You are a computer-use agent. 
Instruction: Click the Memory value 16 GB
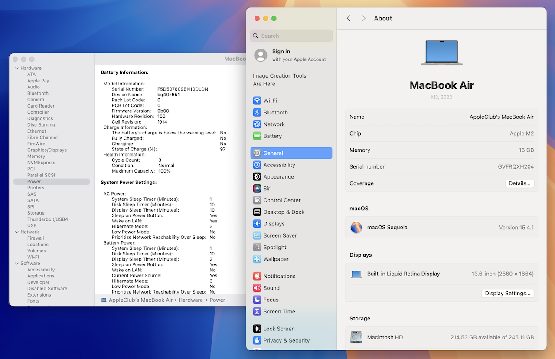[x=526, y=150]
